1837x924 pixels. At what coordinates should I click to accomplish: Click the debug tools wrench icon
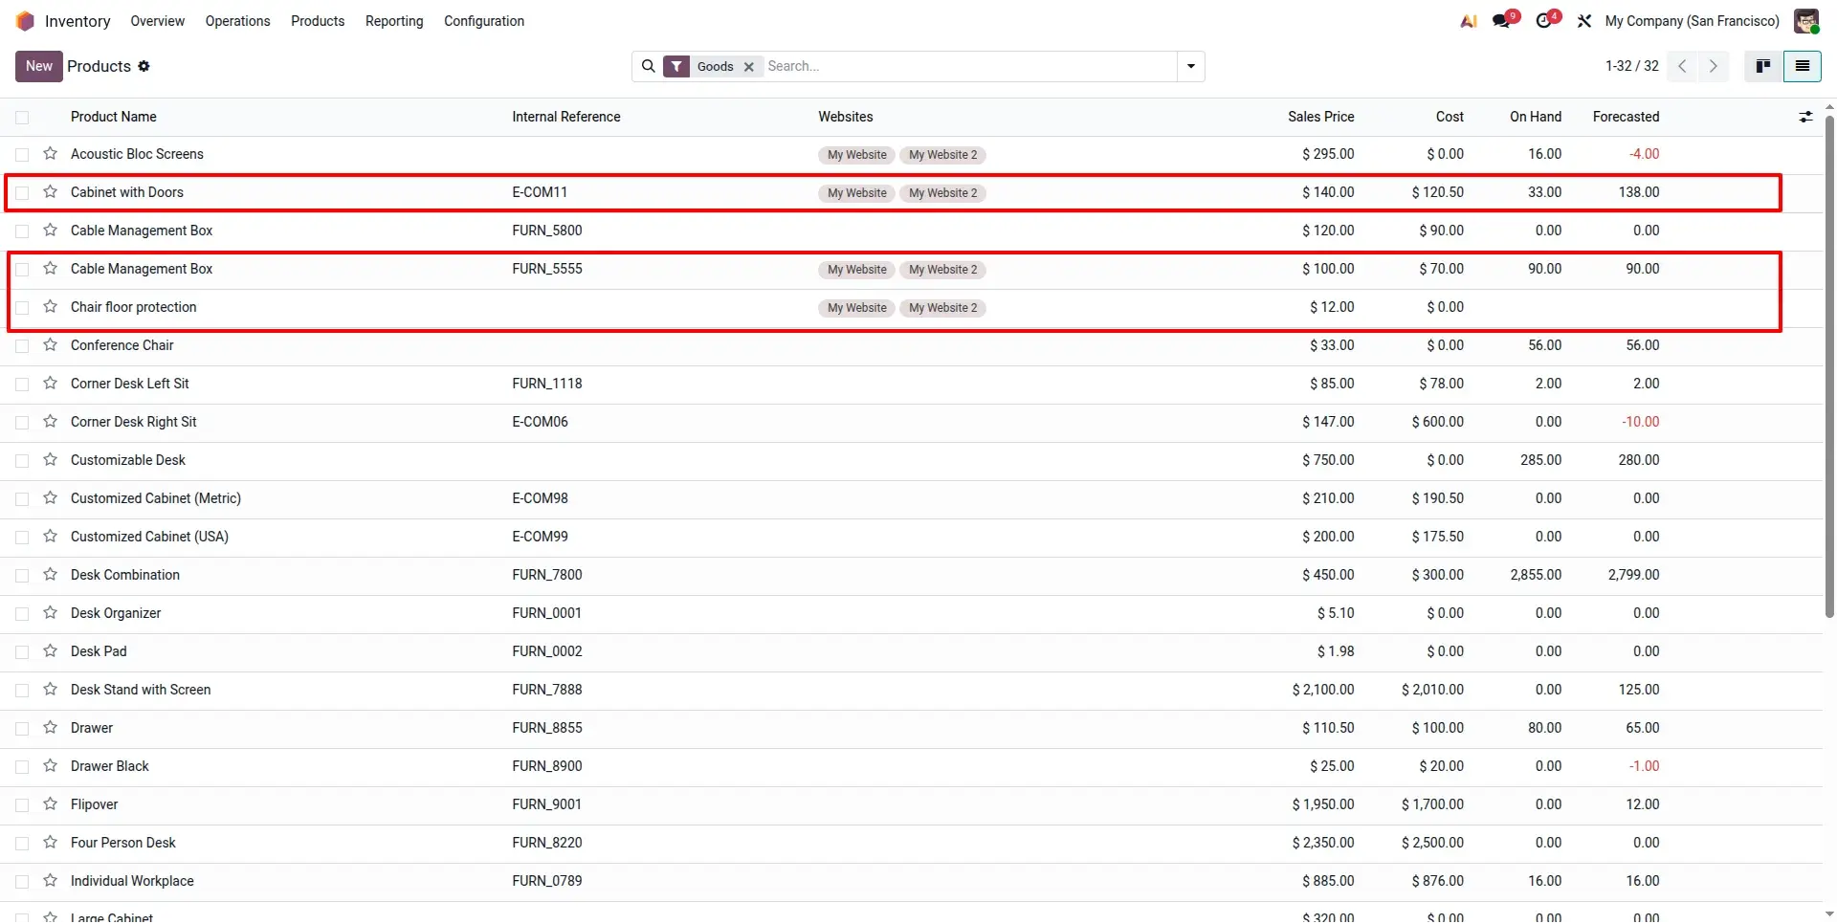1584,21
